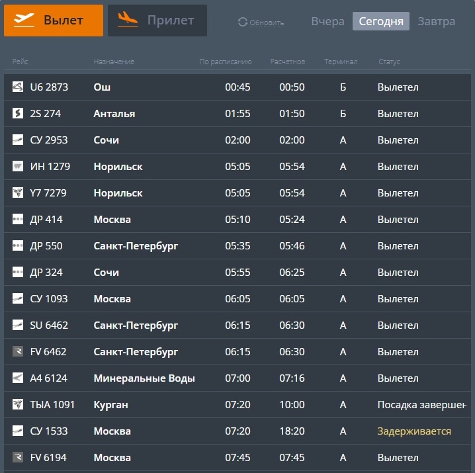The image size is (475, 473).
Task: Click airline logo for flight ДР 324
Action: [18, 272]
